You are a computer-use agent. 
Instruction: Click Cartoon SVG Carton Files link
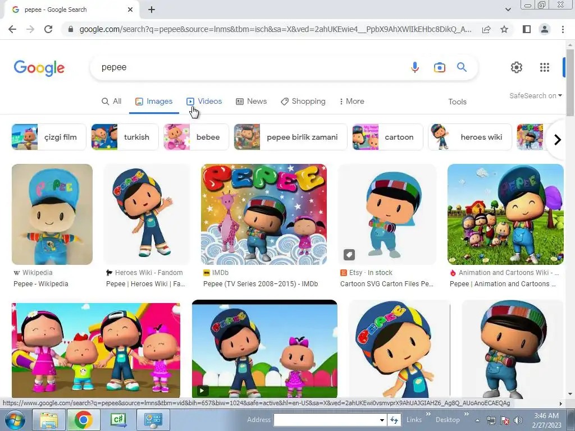(x=387, y=284)
